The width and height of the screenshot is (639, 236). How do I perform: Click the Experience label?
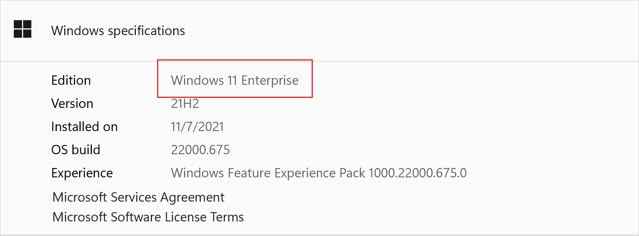[82, 173]
